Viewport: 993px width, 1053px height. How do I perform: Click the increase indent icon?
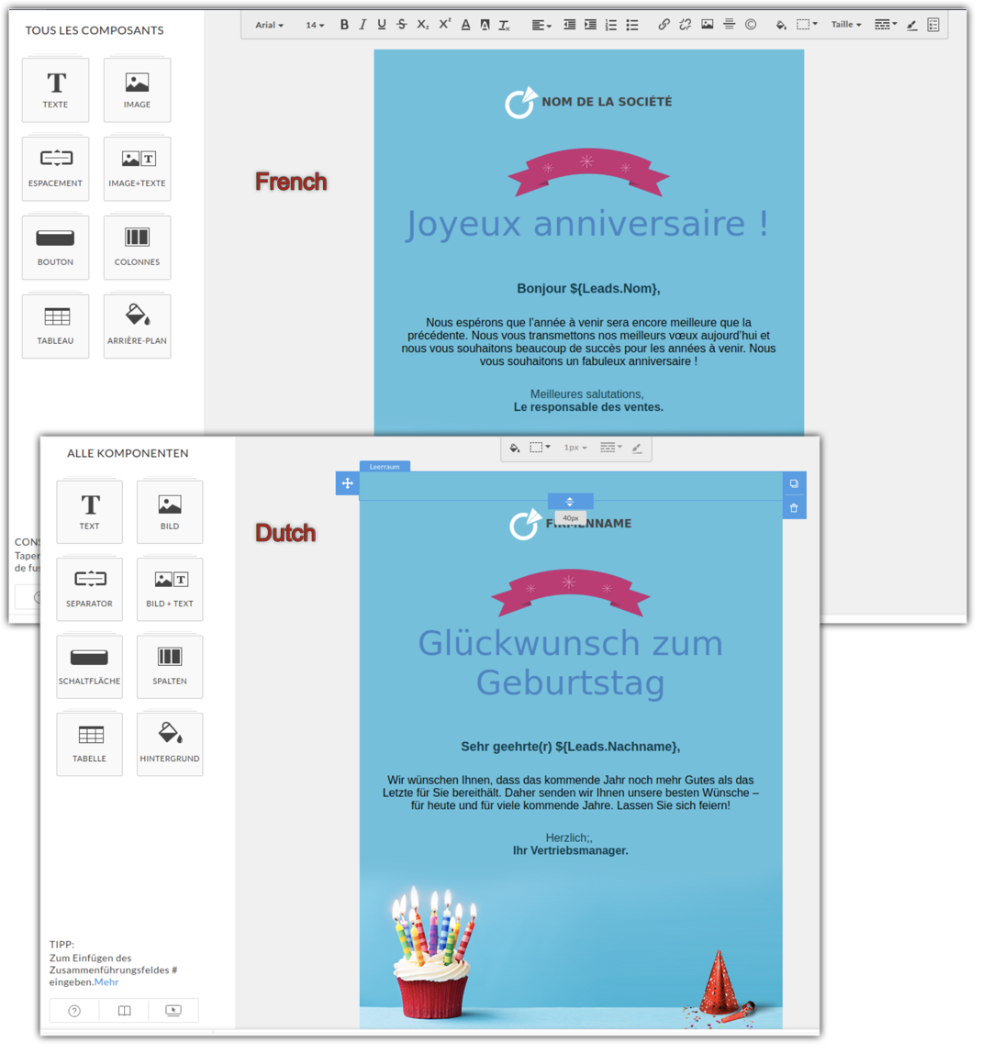point(590,25)
